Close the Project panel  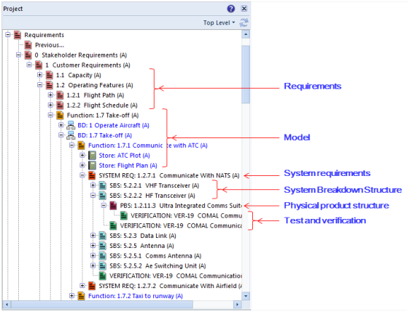pos(244,9)
